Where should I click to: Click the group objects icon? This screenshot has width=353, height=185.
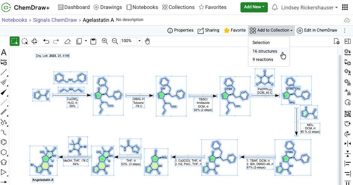point(348,114)
